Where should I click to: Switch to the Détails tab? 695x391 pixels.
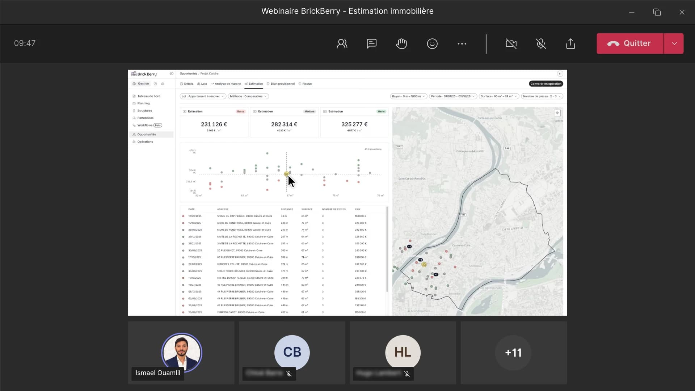coord(187,84)
